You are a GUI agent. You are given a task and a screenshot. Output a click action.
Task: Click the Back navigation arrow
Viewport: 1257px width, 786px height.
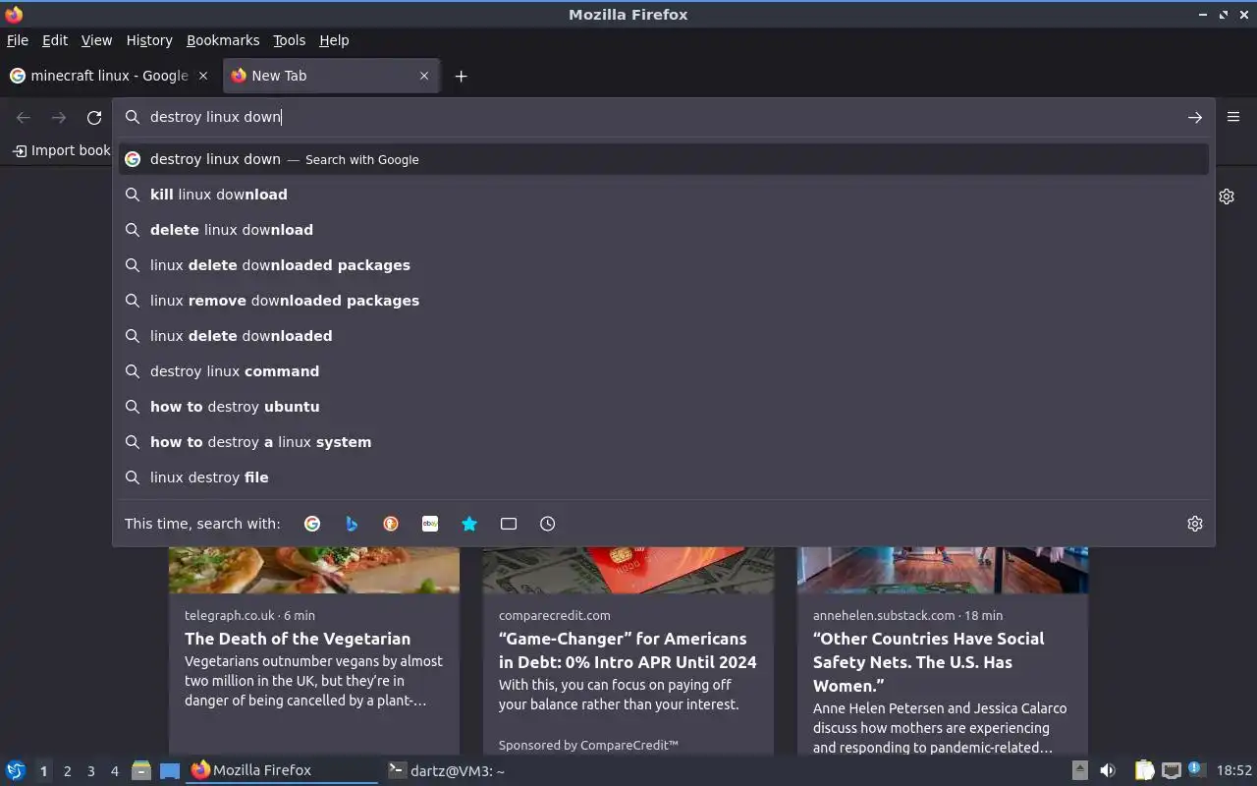24,117
